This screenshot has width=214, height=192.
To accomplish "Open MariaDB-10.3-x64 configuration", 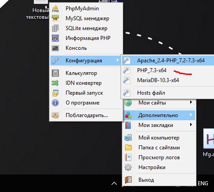I will pyautogui.click(x=168, y=80).
